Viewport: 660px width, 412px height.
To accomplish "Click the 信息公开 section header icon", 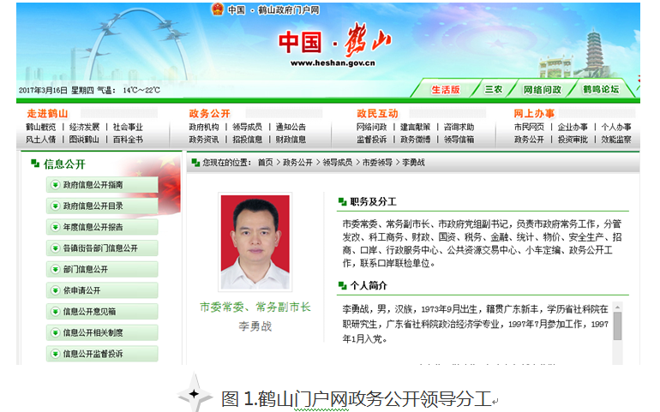I will coord(34,164).
